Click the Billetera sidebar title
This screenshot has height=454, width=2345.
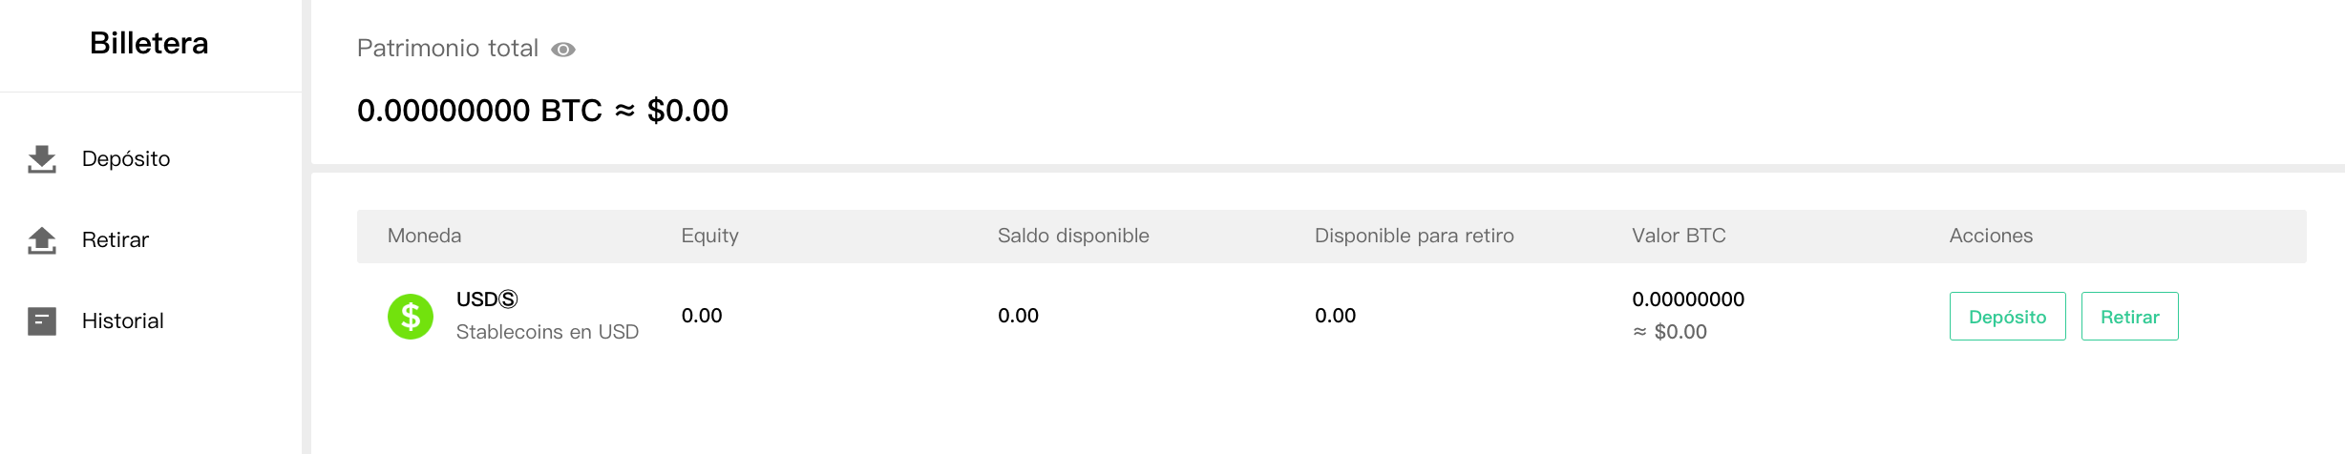pos(149,44)
